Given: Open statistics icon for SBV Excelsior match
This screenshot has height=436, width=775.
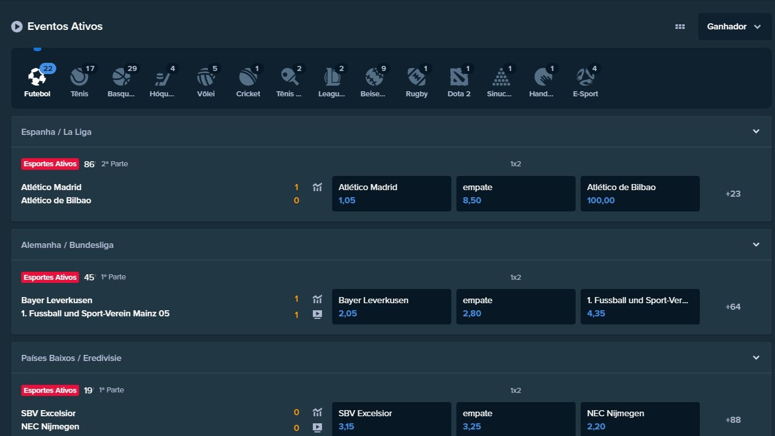Looking at the screenshot, I should pos(318,413).
